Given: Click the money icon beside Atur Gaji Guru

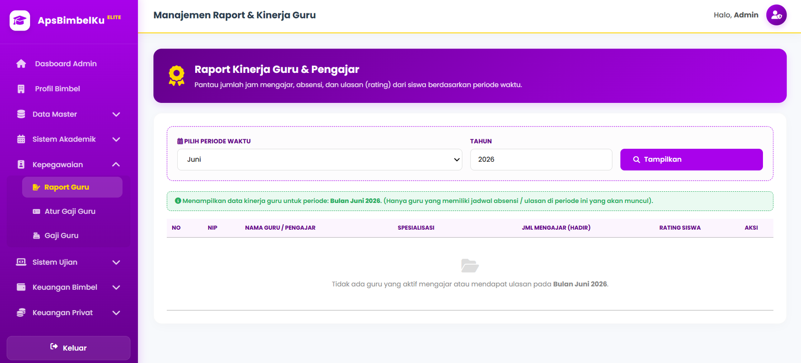Looking at the screenshot, I should point(37,211).
